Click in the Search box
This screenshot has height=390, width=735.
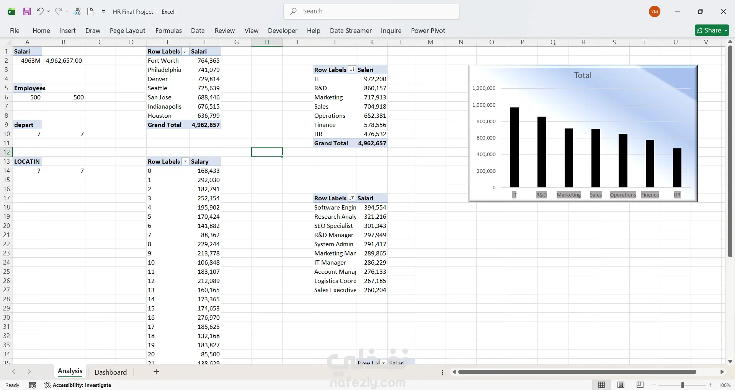[x=371, y=11]
